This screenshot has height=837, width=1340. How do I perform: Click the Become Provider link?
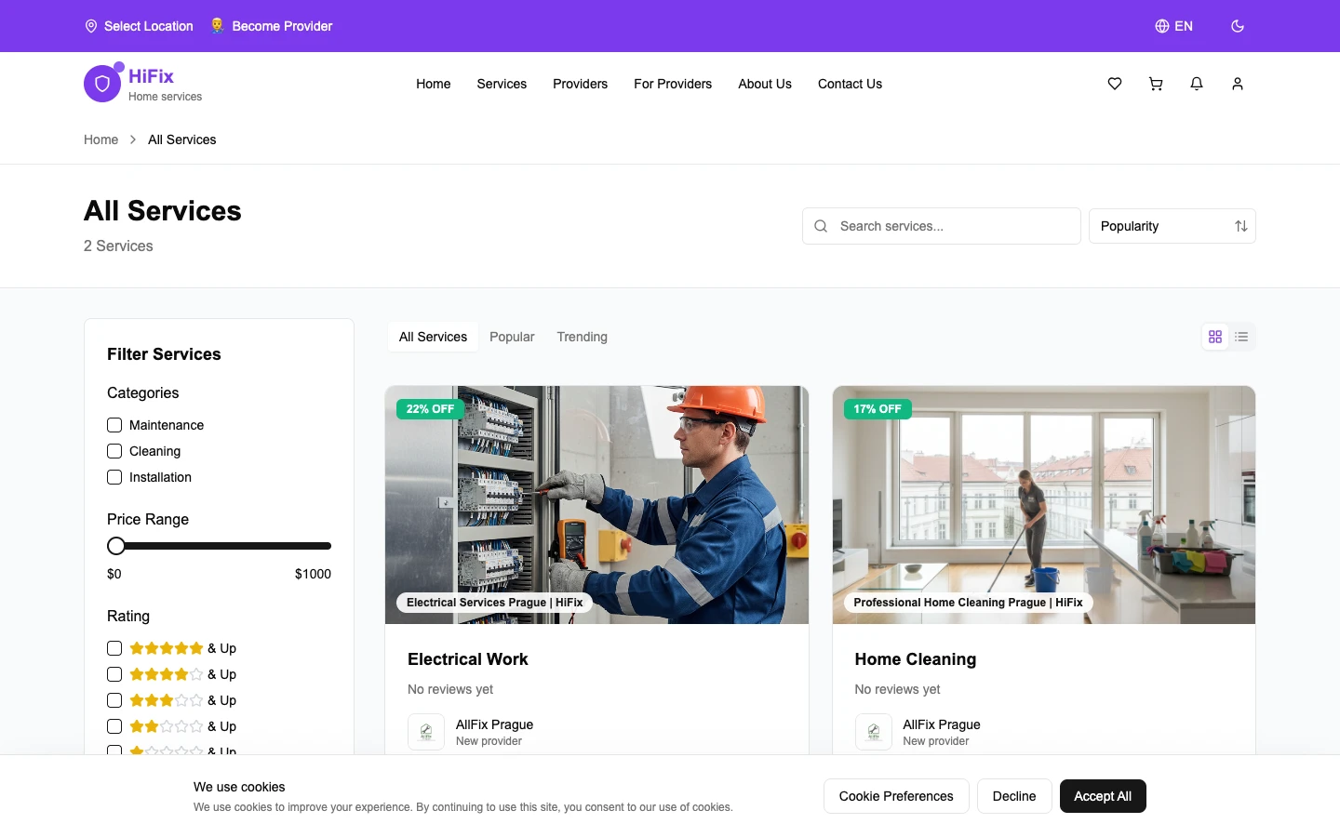pyautogui.click(x=272, y=26)
